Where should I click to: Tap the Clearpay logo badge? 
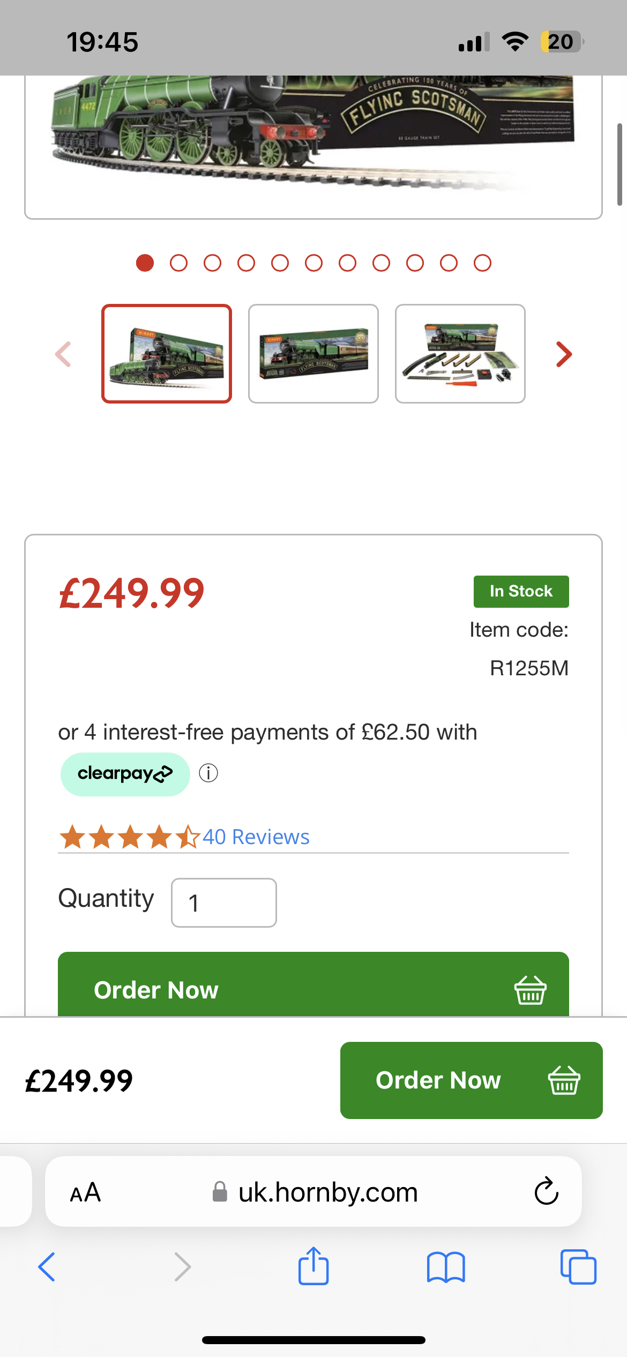[125, 774]
